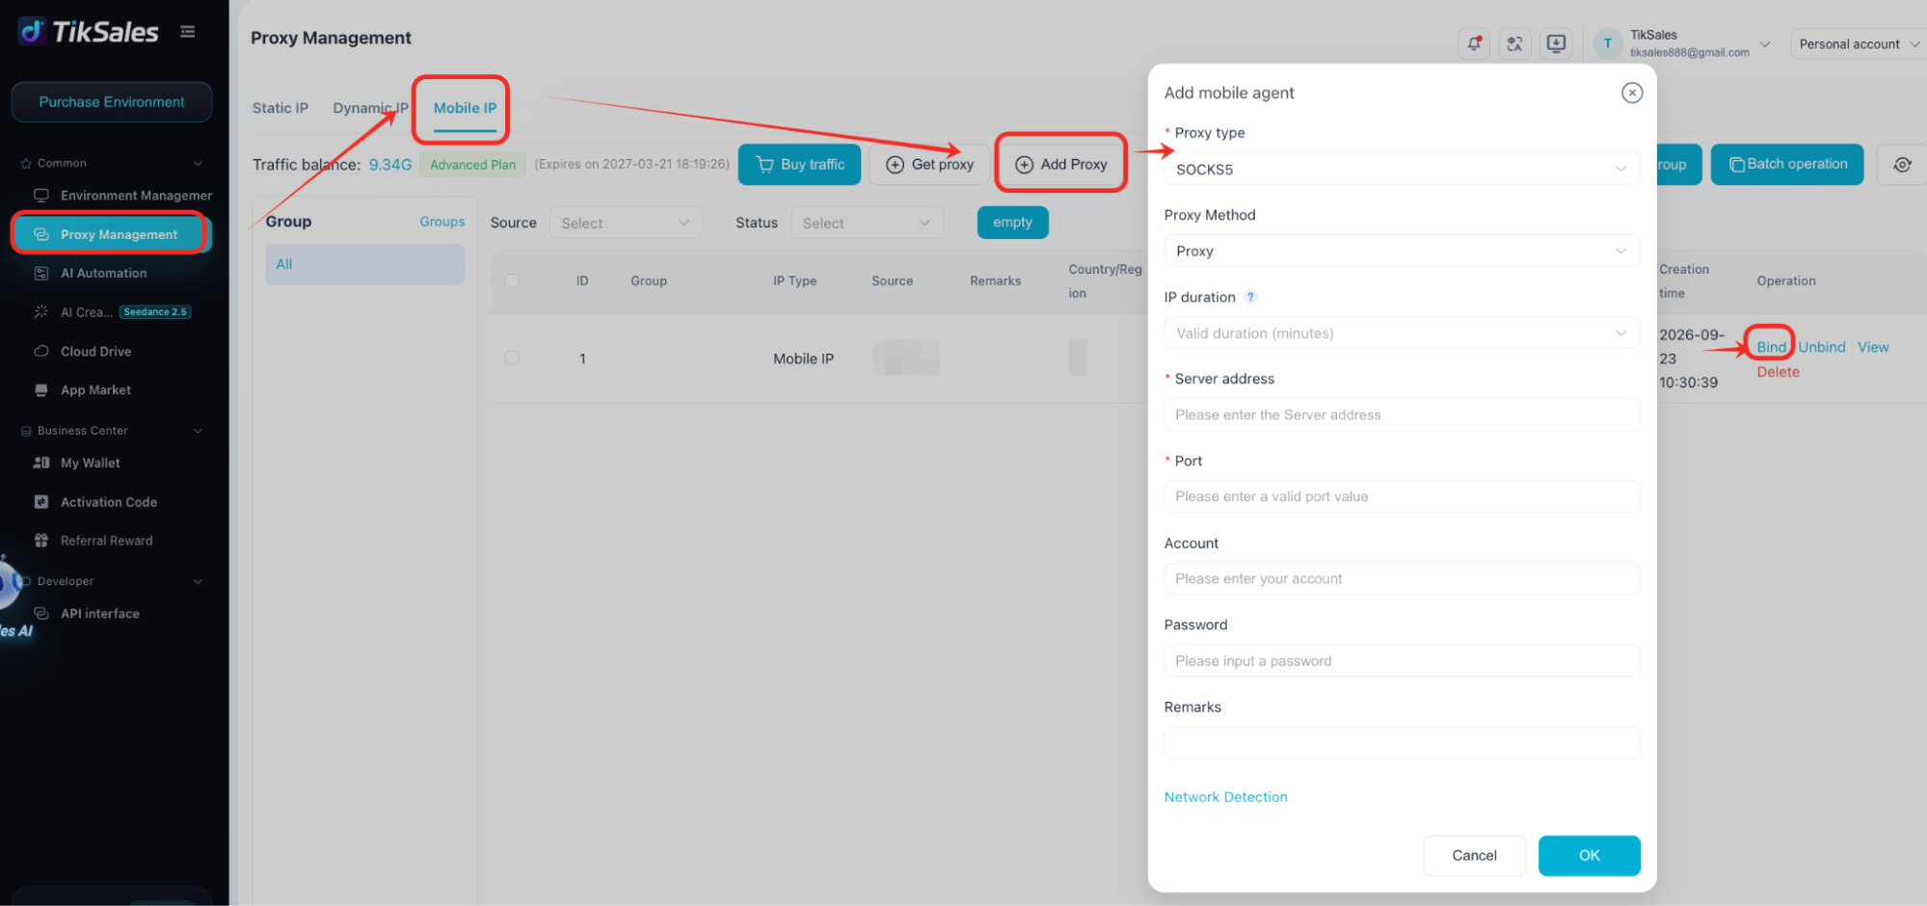Collapse sidebar with the hamburger menu icon
The image size is (1927, 906).
188,32
